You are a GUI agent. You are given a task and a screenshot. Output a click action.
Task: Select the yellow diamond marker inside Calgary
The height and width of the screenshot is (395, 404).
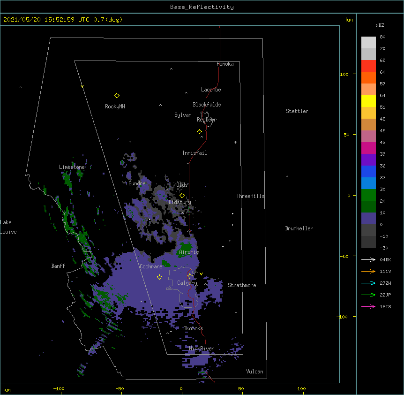[190, 276]
